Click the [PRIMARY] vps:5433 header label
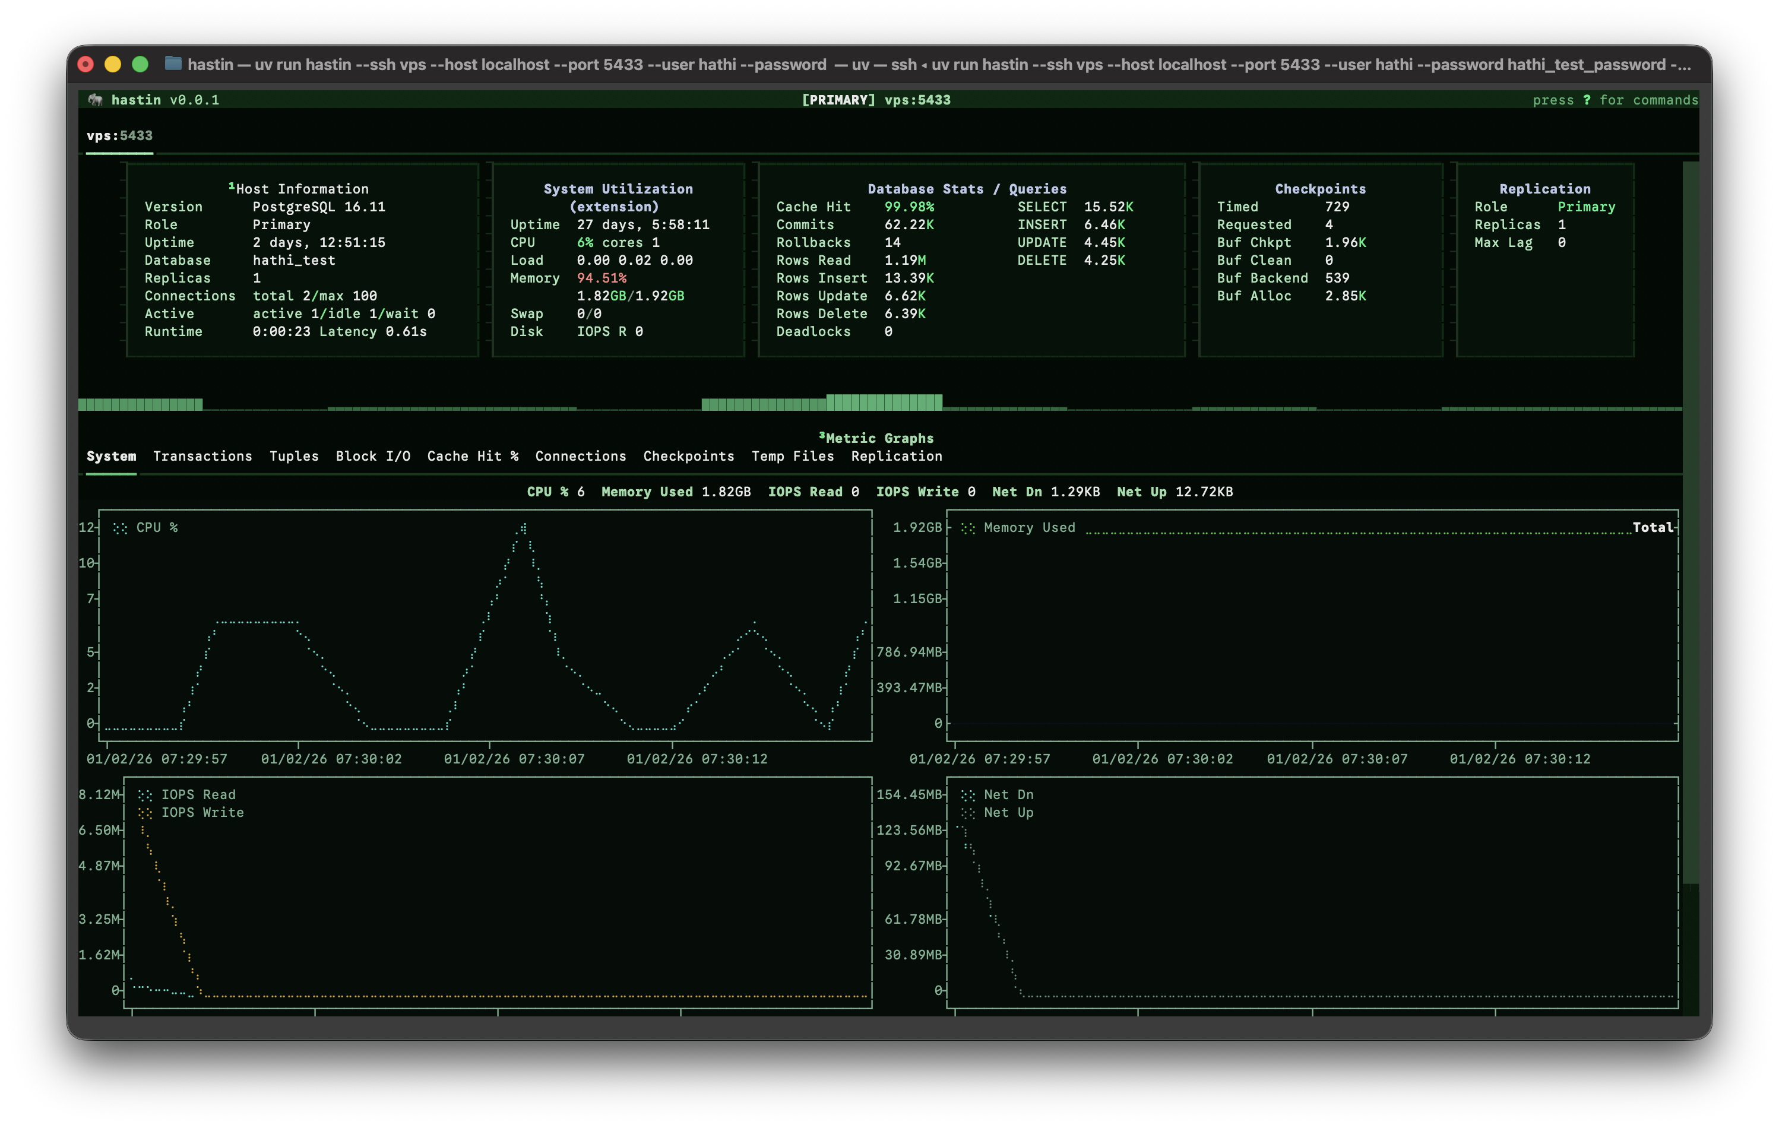The image size is (1779, 1128). [876, 100]
